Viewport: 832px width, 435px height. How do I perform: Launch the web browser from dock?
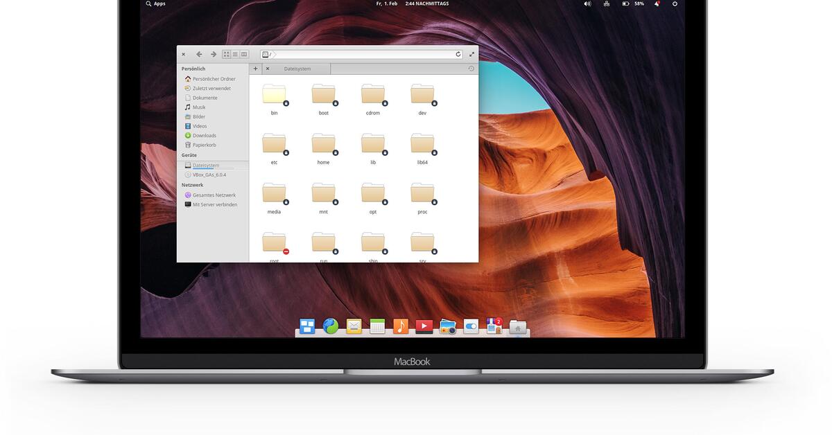point(331,326)
